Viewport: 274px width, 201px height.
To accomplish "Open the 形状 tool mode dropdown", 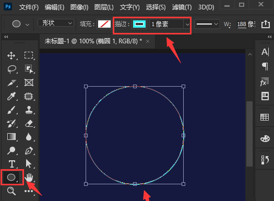I will click(x=56, y=23).
